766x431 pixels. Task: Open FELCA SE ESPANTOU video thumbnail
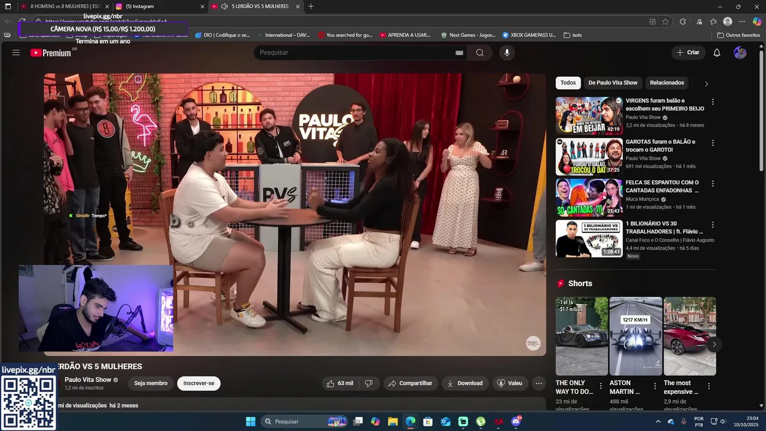tap(589, 198)
